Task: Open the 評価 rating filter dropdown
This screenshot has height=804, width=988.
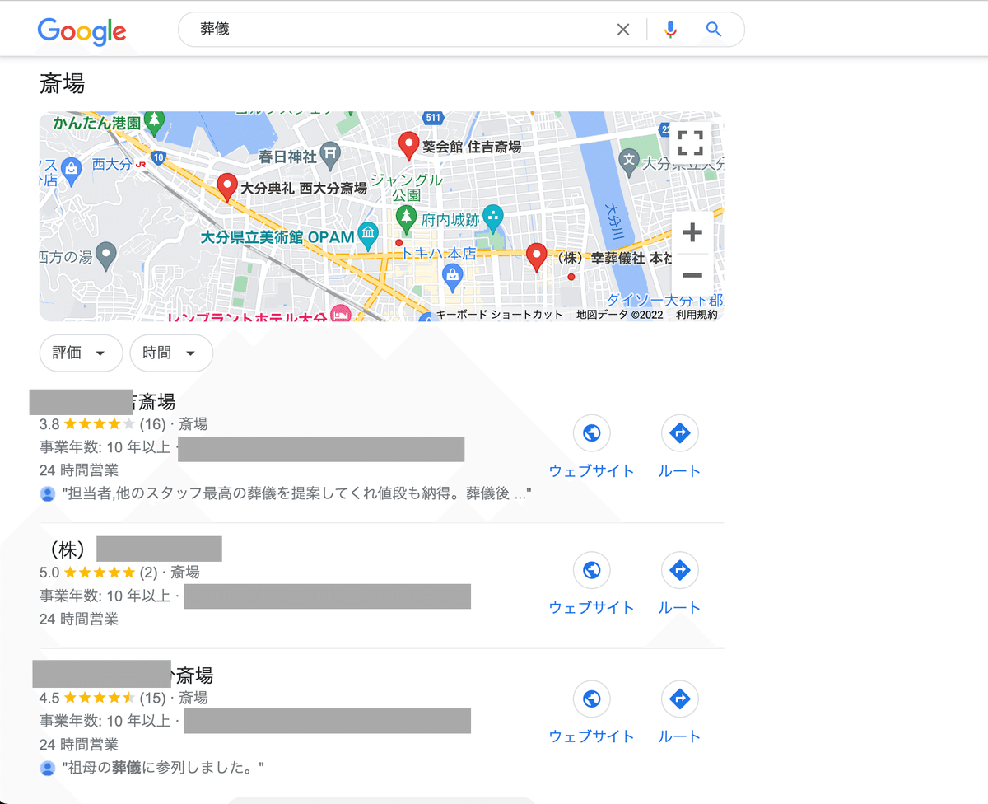Action: click(81, 353)
